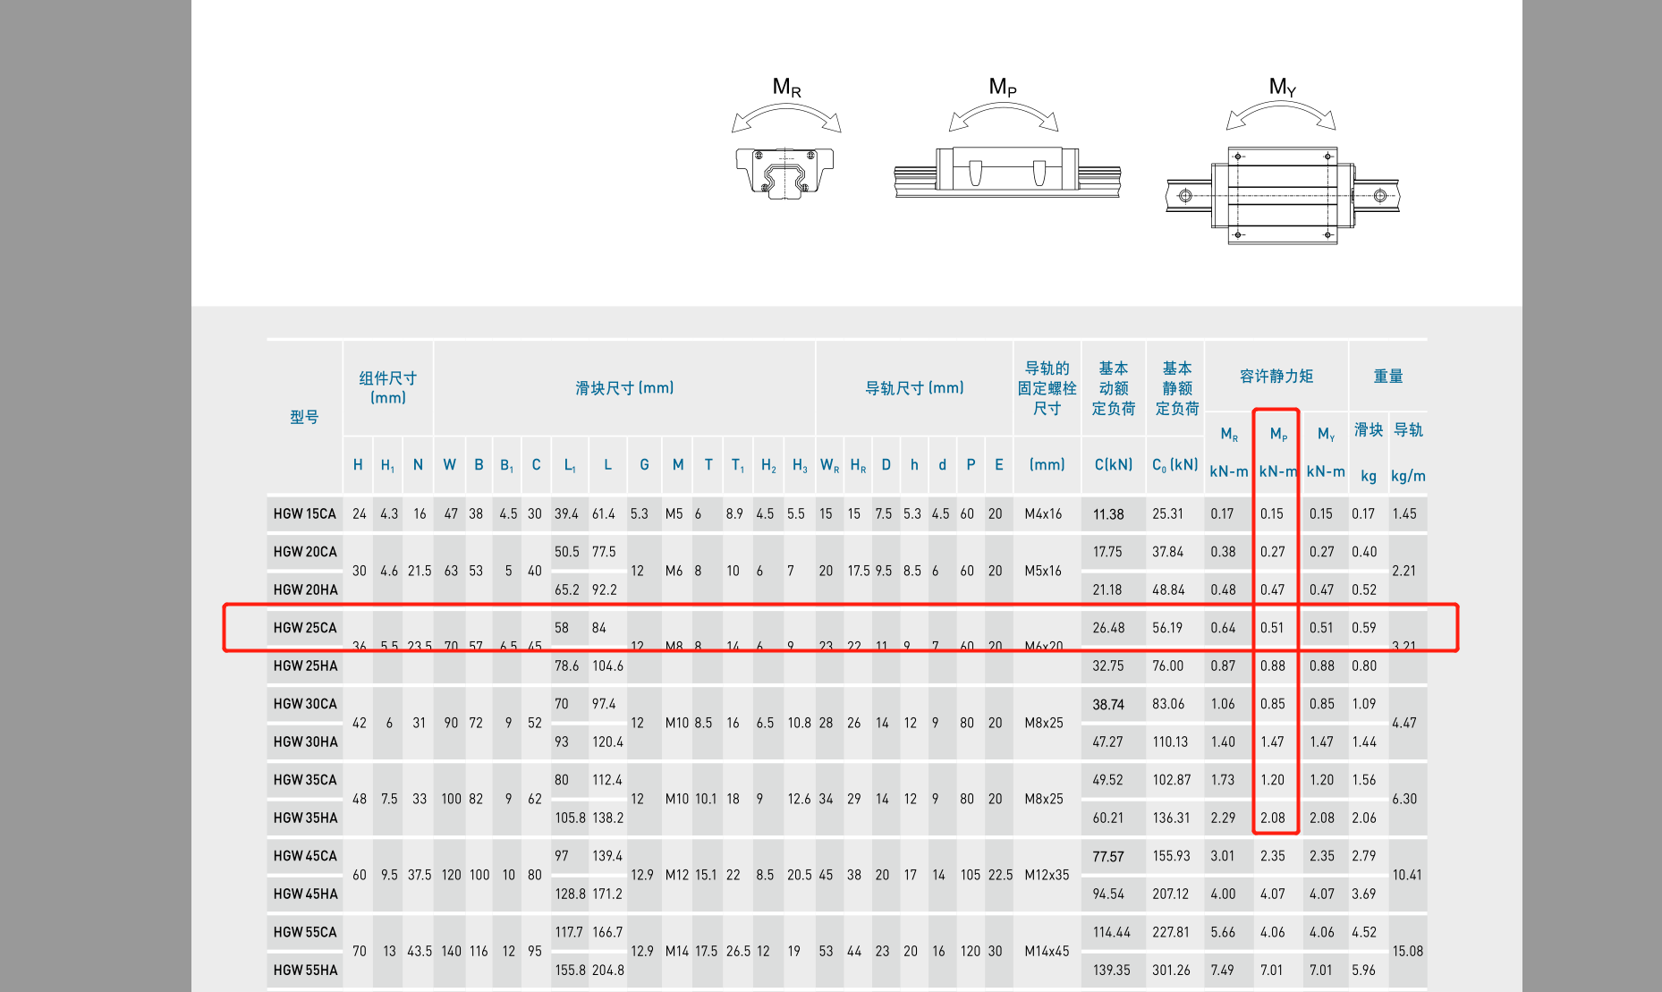The height and width of the screenshot is (992, 1662).
Task: Select model name HGW 30HA
Action: click(305, 742)
